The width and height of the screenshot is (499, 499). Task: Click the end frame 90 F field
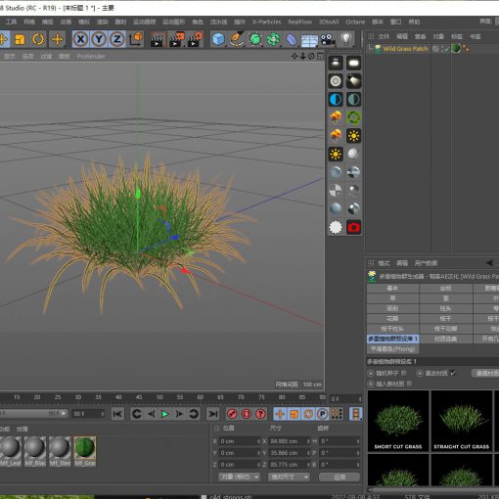pos(88,414)
